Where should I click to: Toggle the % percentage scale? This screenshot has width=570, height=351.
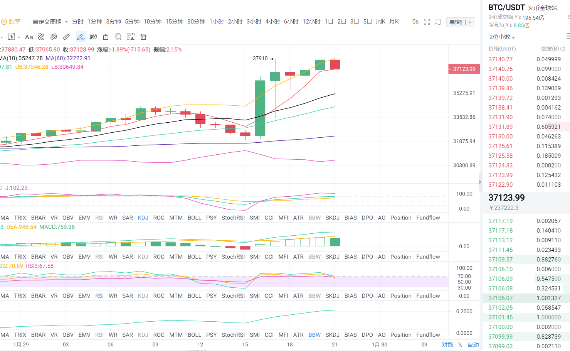pyautogui.click(x=460, y=344)
